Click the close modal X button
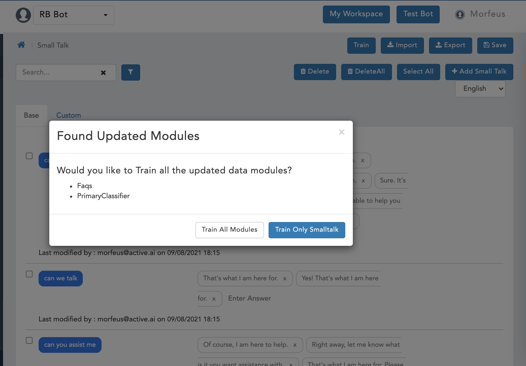The height and width of the screenshot is (366, 526). coord(341,132)
